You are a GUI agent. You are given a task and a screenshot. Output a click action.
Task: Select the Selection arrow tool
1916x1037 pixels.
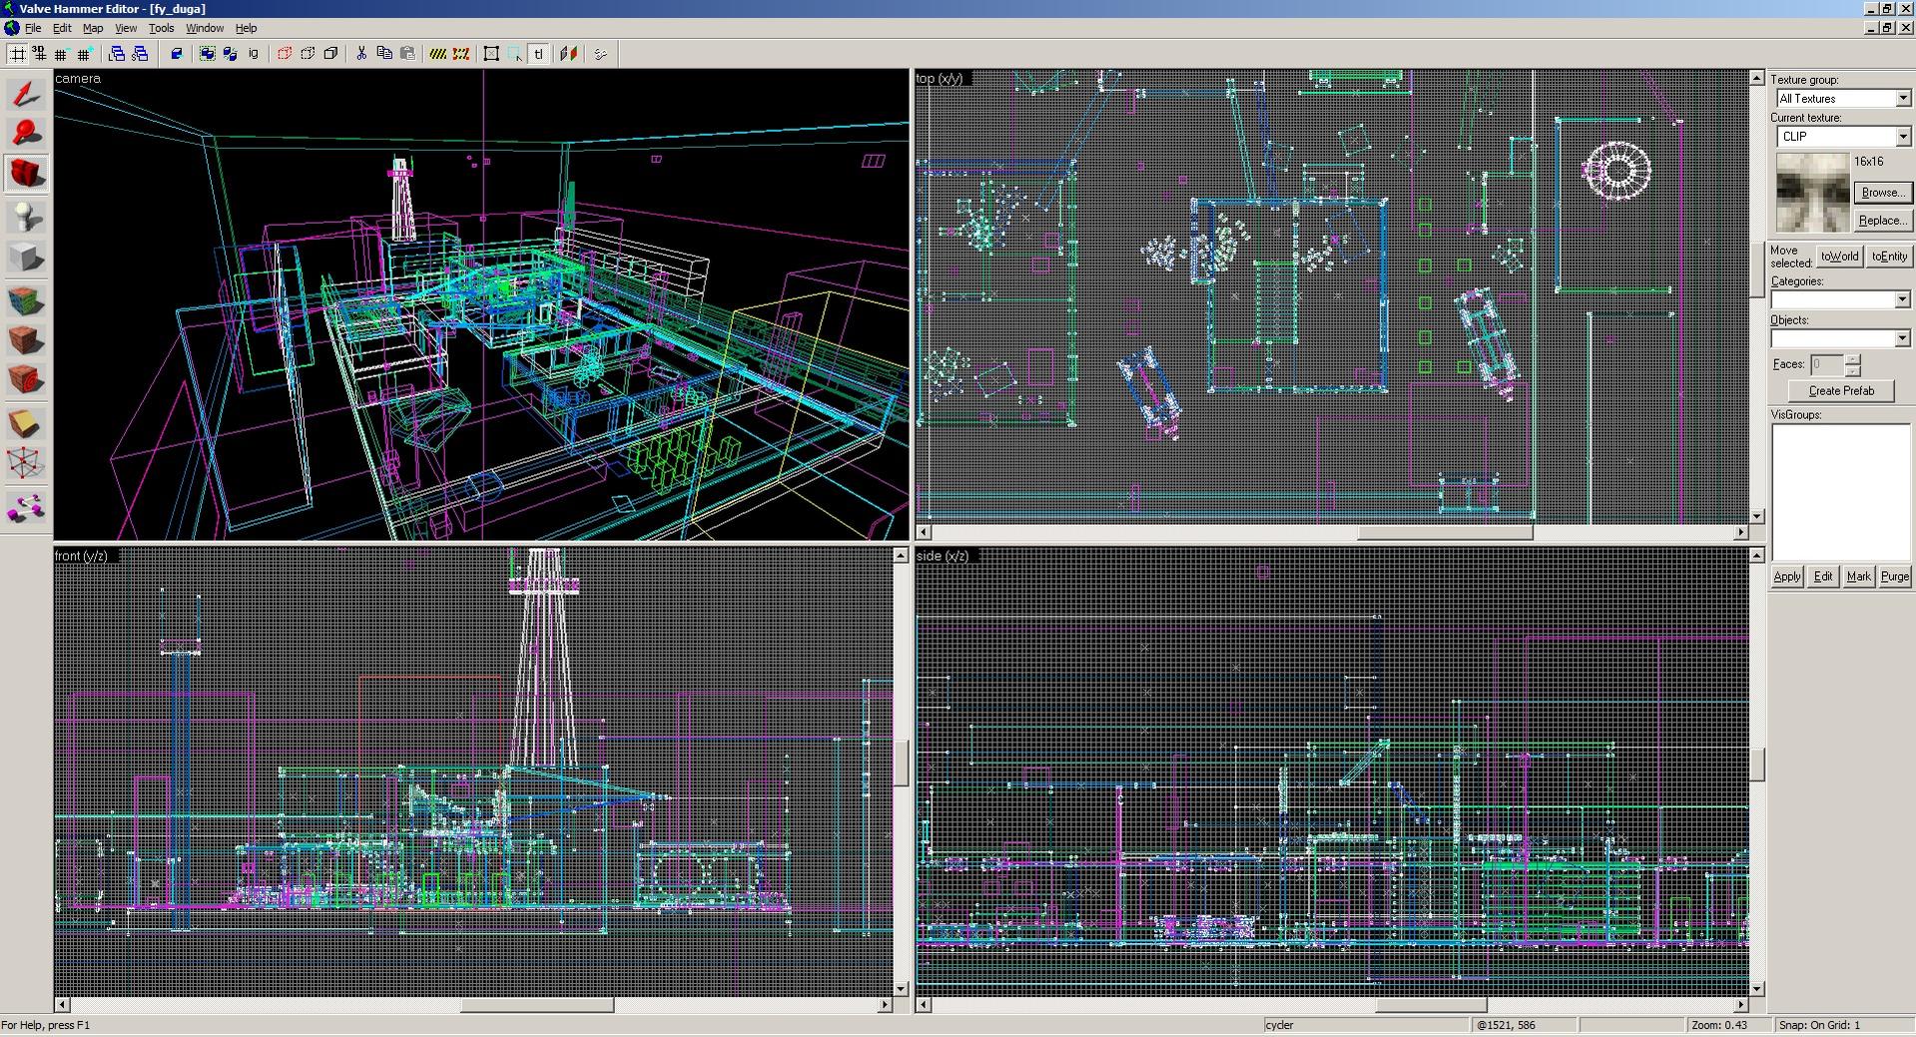point(26,94)
